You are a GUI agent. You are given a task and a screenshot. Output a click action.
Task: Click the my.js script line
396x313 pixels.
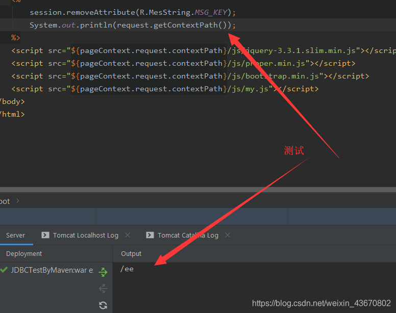coord(165,89)
